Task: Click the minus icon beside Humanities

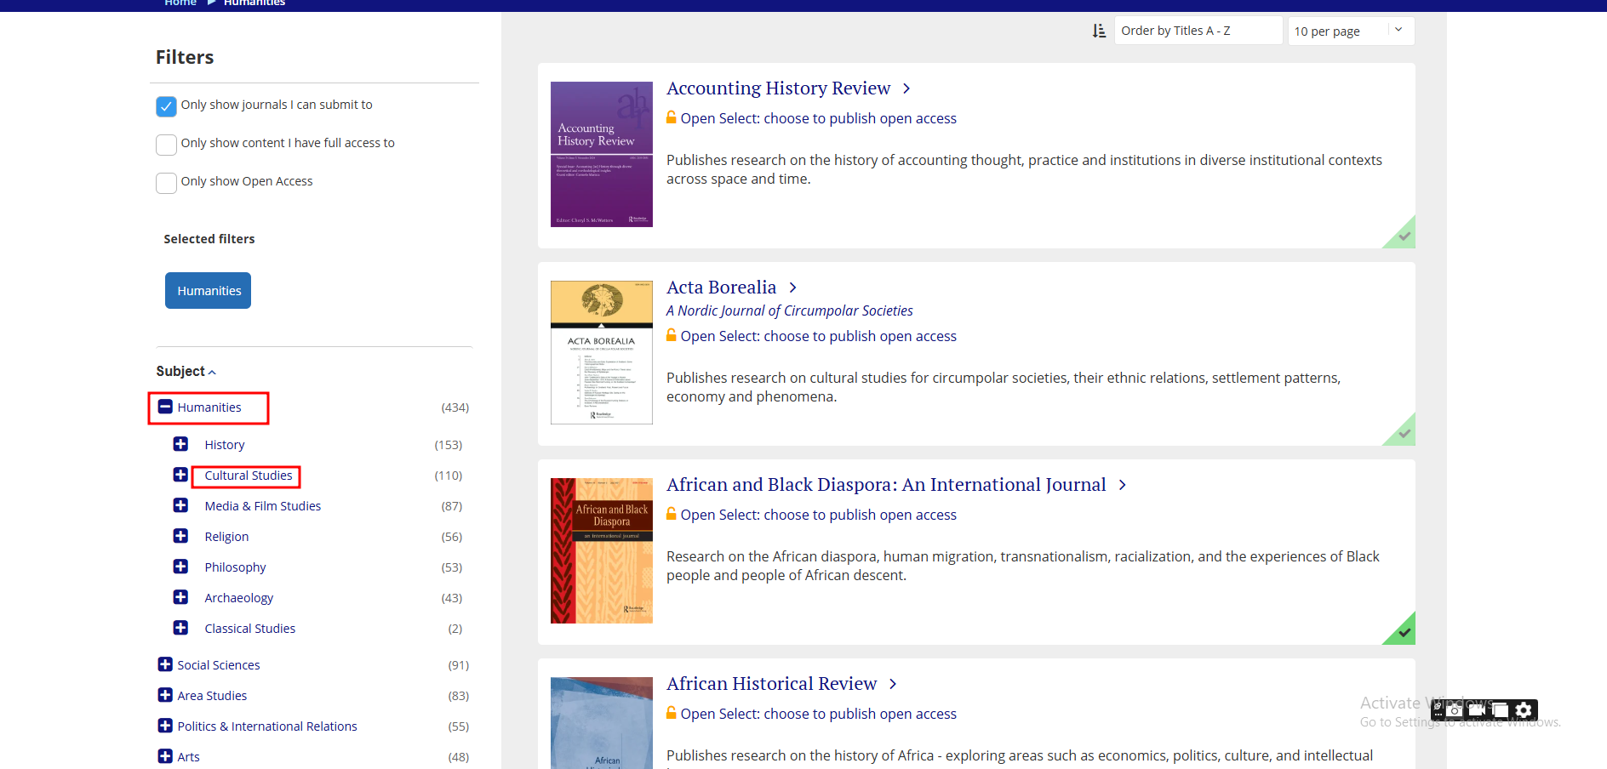Action: pyautogui.click(x=165, y=407)
